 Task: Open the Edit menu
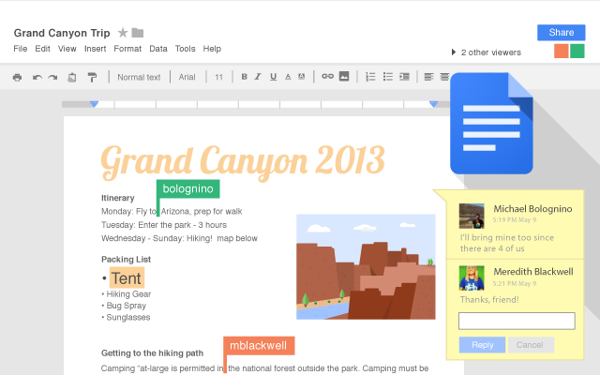point(42,49)
